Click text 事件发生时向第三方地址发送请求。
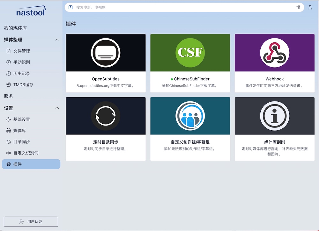 [x=274, y=86]
